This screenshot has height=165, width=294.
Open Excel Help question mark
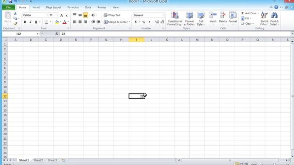pos(276,7)
